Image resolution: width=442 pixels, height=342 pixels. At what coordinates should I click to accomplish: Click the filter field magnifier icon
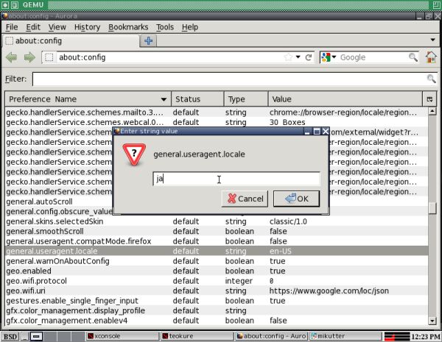click(431, 79)
